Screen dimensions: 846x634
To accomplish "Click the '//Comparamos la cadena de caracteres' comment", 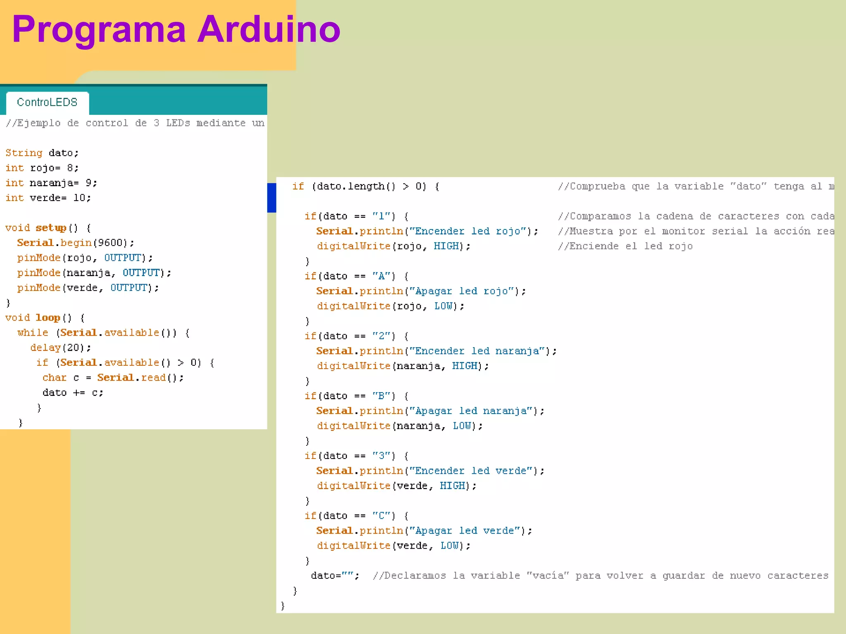I will click(696, 216).
